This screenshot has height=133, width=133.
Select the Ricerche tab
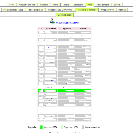44,5
